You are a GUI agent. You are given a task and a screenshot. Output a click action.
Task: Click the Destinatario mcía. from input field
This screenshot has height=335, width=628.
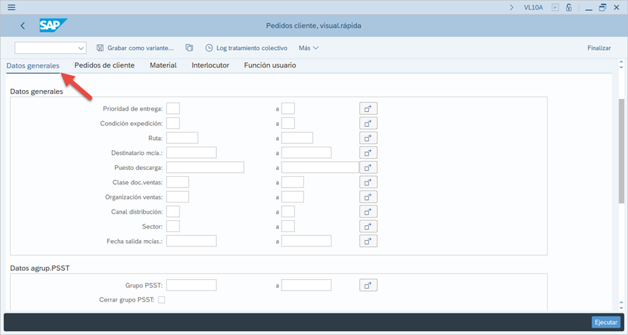pyautogui.click(x=191, y=153)
